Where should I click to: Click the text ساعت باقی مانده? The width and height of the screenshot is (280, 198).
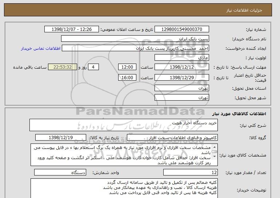pos(30,67)
